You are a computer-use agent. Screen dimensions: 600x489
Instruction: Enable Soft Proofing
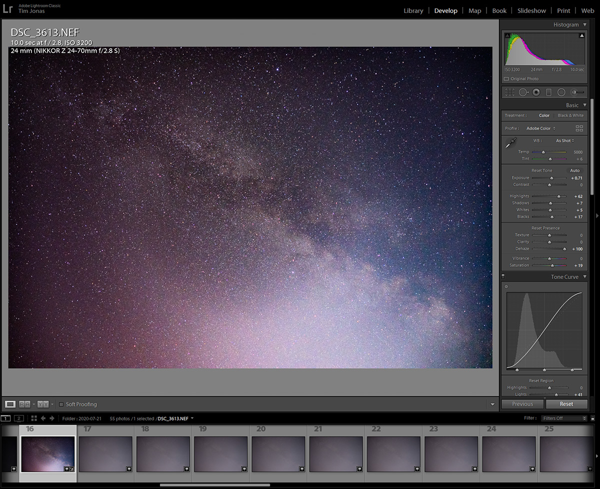pyautogui.click(x=60, y=404)
